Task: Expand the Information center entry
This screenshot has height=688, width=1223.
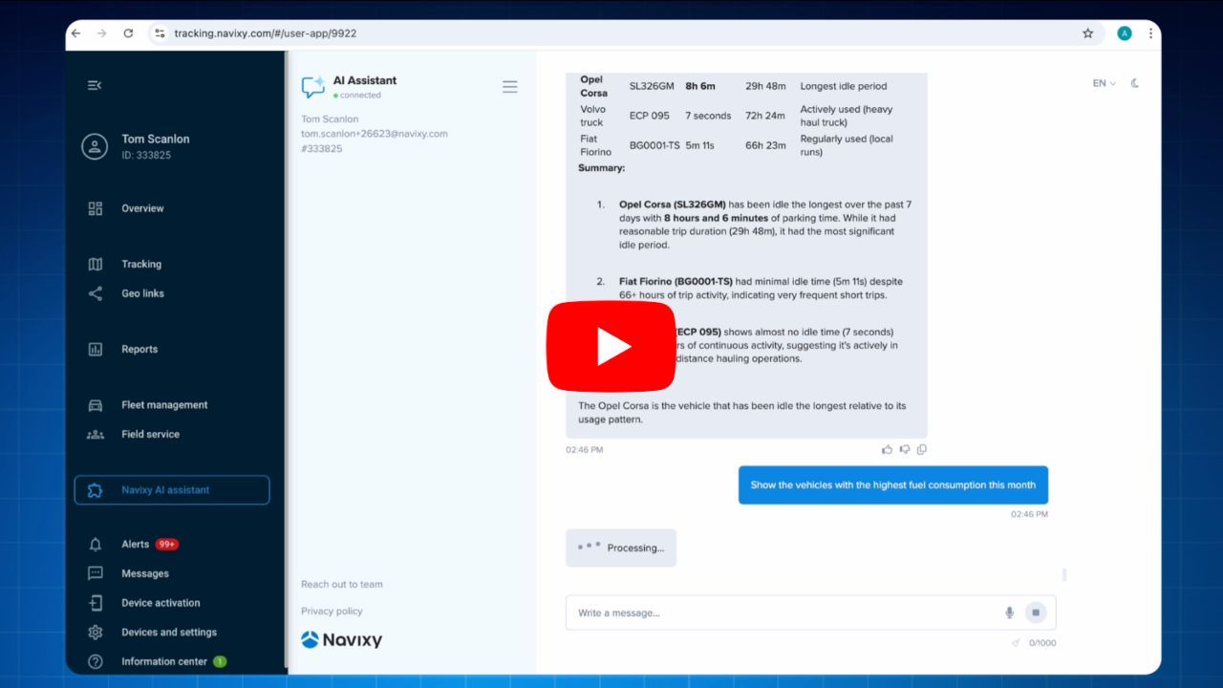Action: tap(164, 661)
